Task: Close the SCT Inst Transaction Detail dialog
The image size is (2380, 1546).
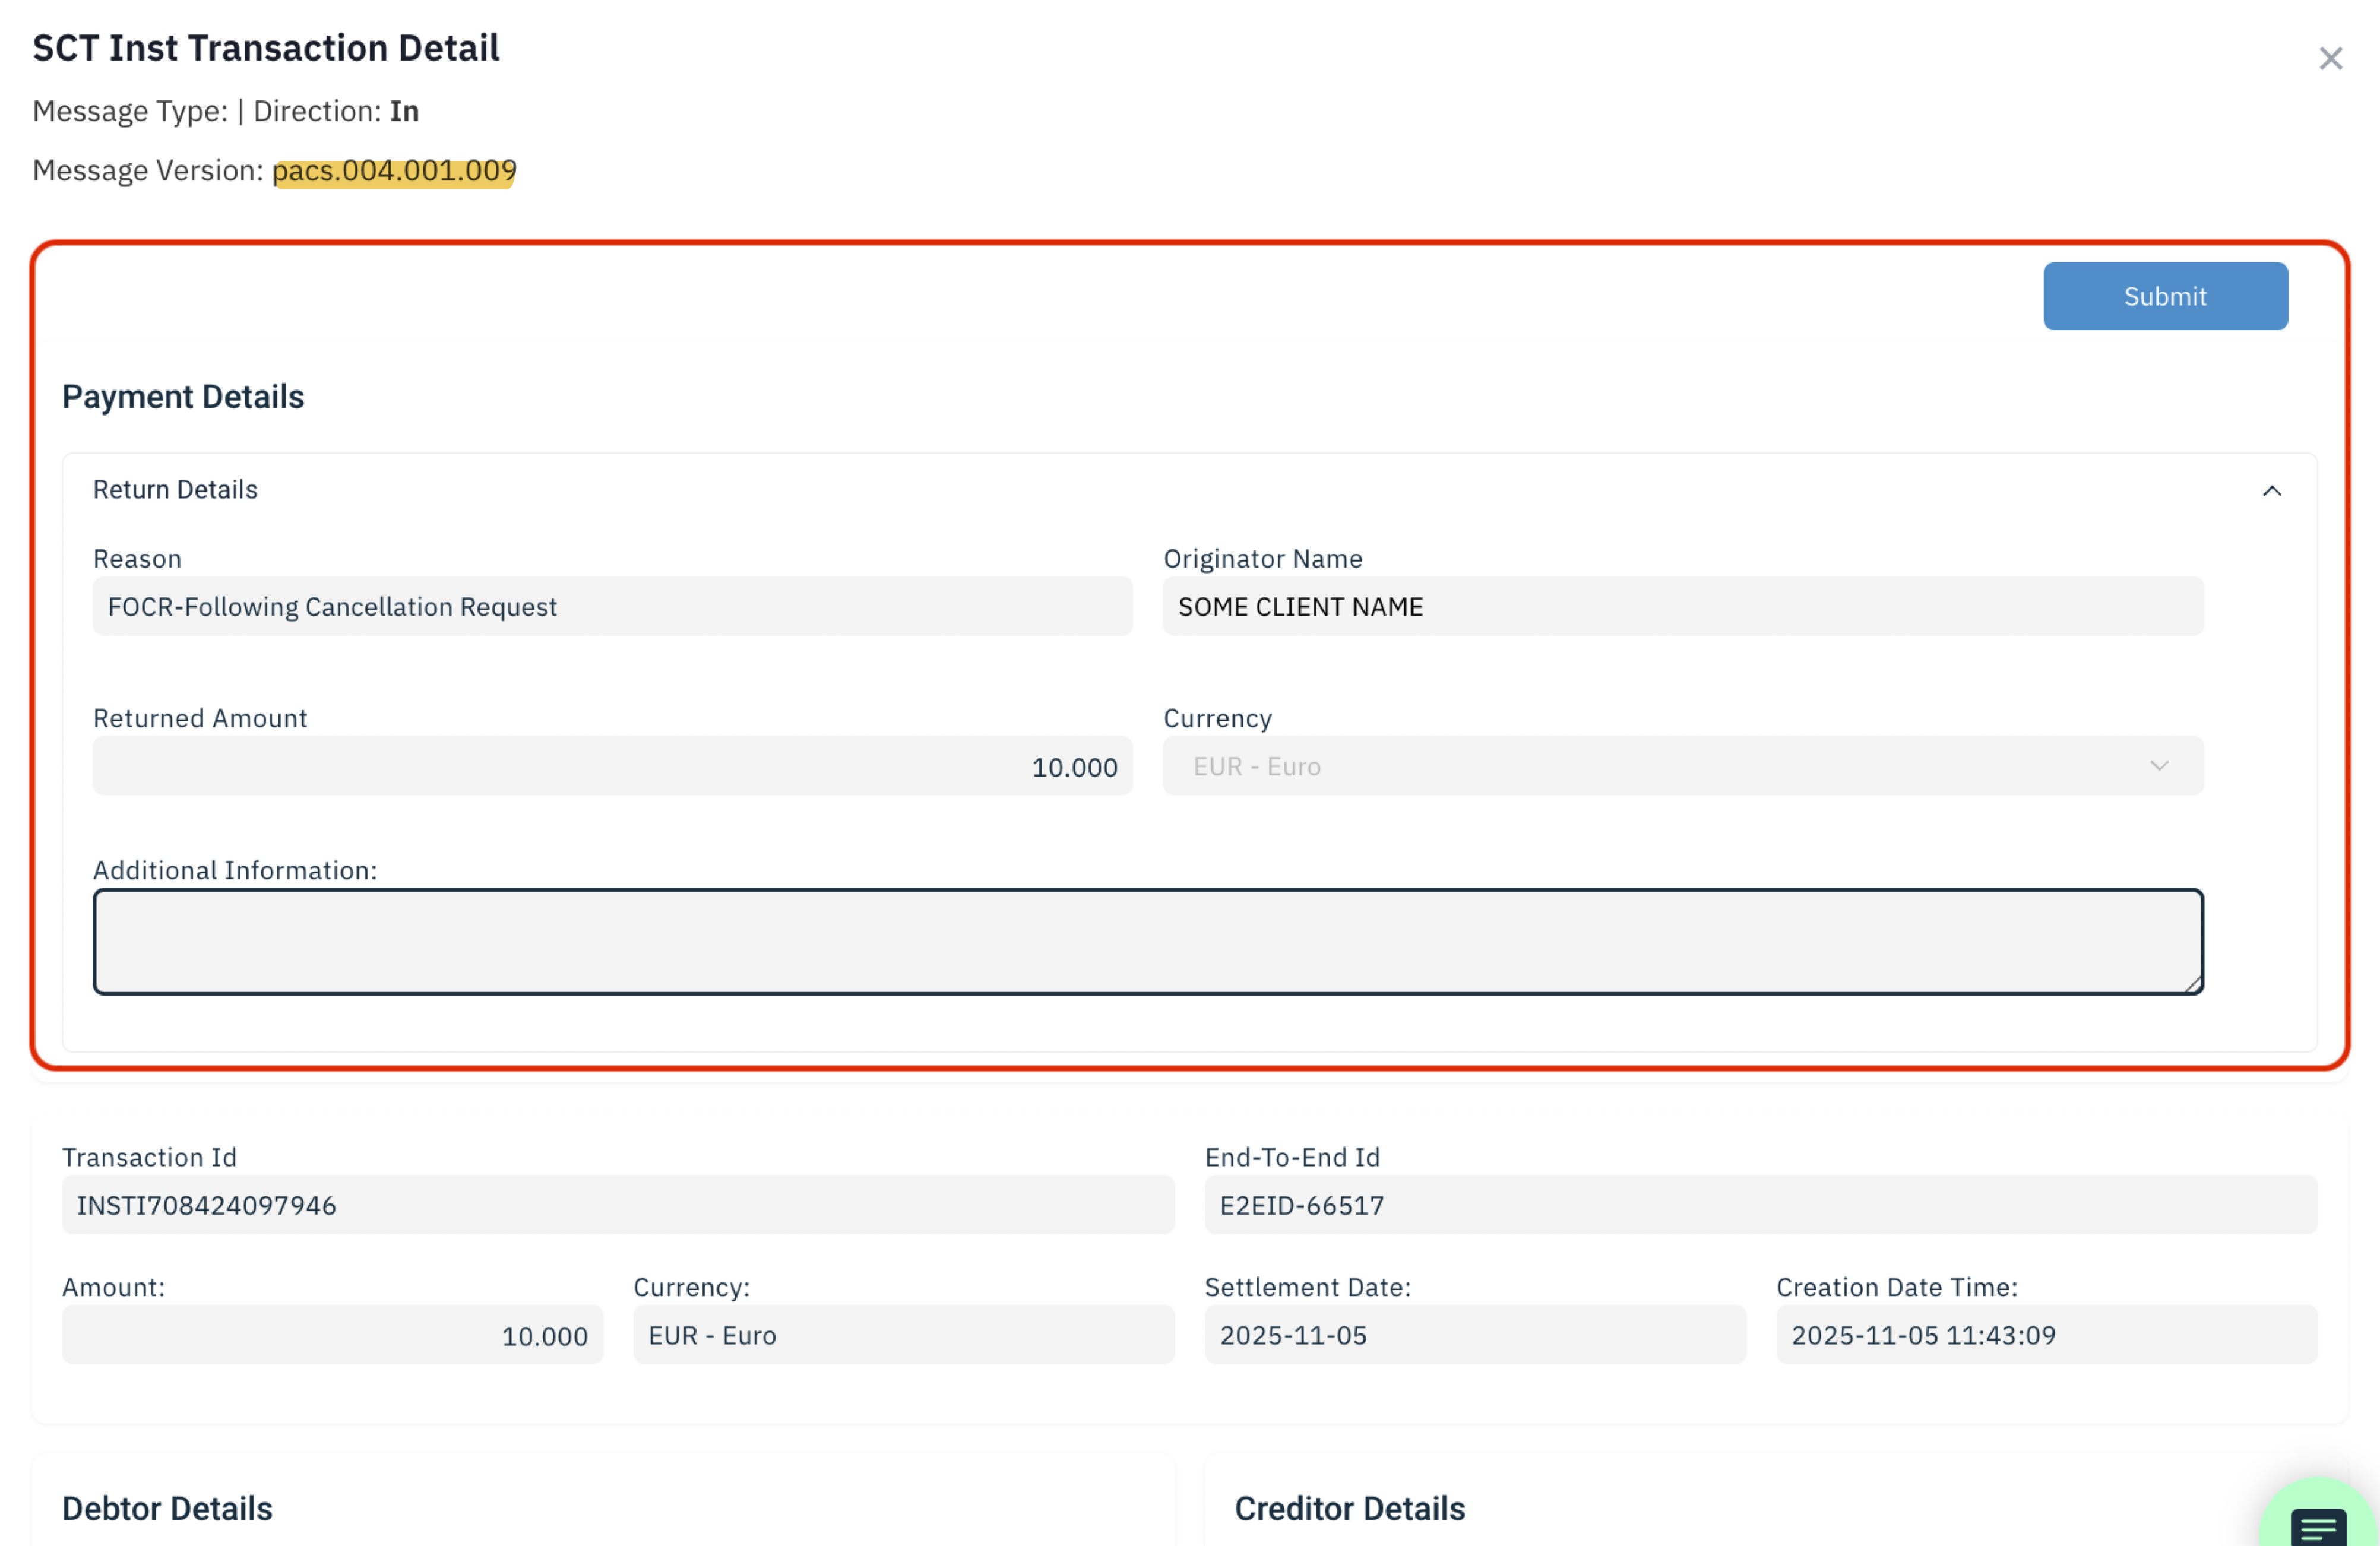Action: tap(2330, 59)
